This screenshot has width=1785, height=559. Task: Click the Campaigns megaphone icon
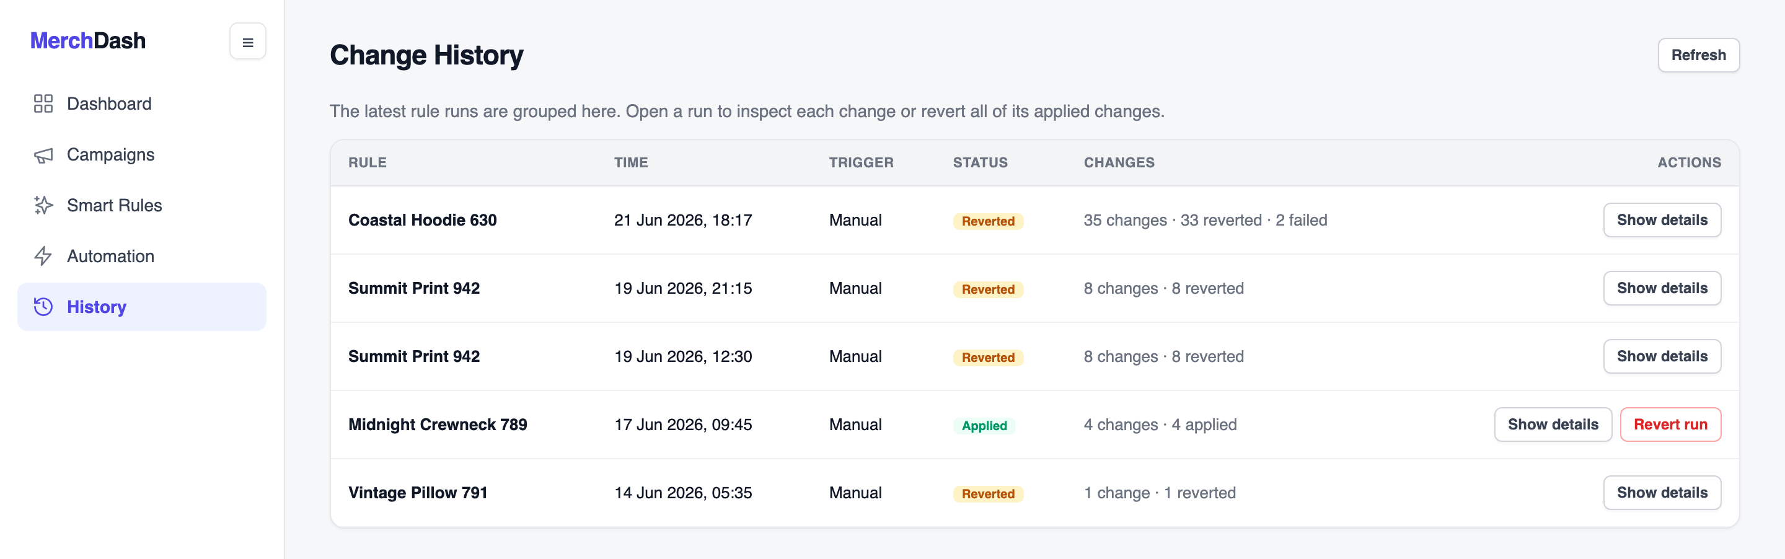tap(43, 154)
